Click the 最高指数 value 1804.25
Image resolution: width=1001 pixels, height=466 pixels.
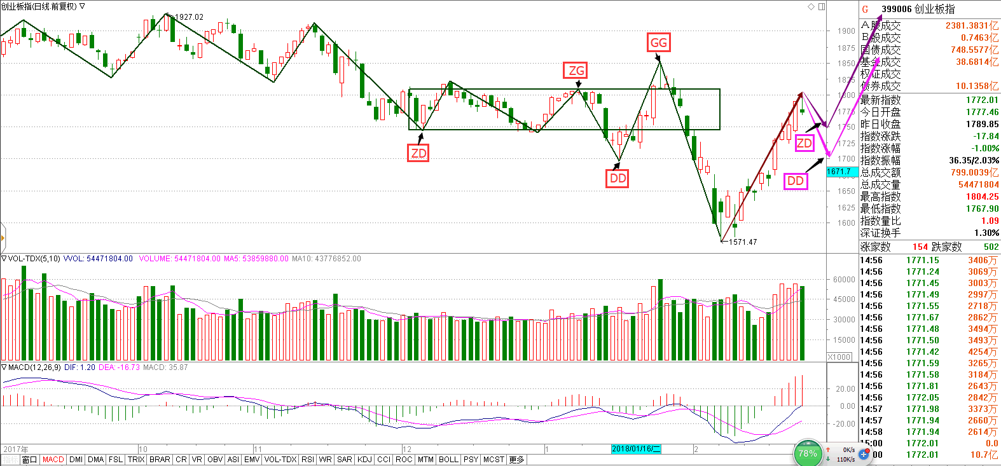tap(983, 196)
